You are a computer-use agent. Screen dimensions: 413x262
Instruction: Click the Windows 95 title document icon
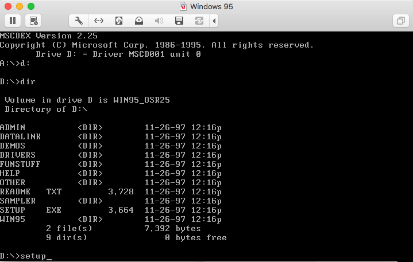point(183,6)
